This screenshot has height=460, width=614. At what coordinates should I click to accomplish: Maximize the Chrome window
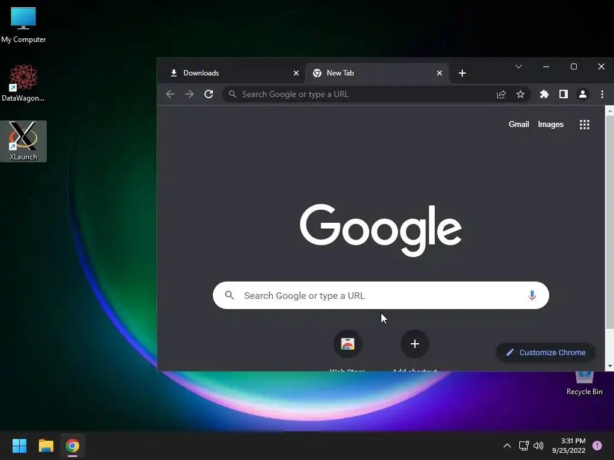(574, 66)
